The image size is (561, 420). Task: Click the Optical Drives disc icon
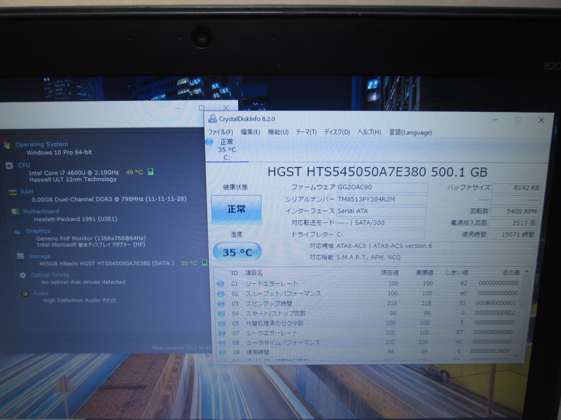(x=23, y=275)
